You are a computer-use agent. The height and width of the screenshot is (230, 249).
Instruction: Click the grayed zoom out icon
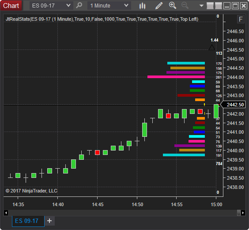coord(185,5)
